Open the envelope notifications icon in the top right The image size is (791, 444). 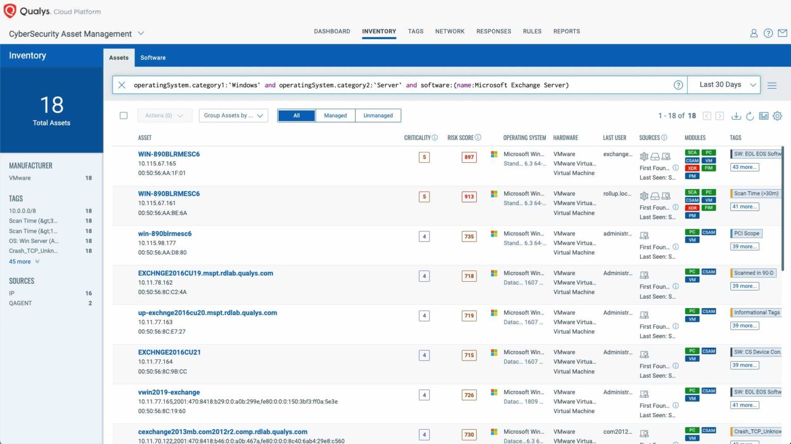(x=783, y=33)
